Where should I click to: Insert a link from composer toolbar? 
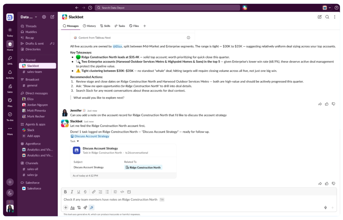pos(94,192)
